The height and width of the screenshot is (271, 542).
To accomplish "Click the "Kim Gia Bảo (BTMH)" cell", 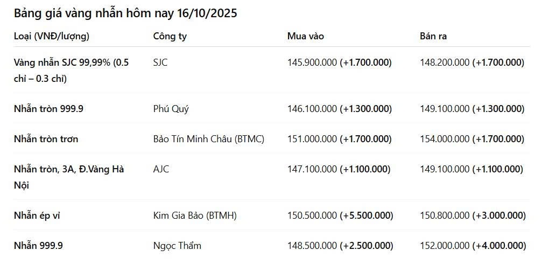I will 195,216.
